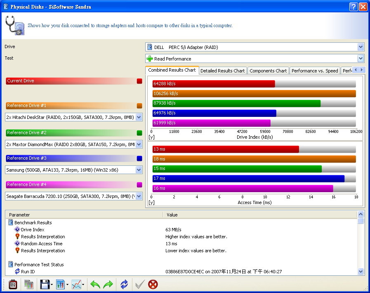Click the grey checkmark OK icon

click(x=140, y=284)
